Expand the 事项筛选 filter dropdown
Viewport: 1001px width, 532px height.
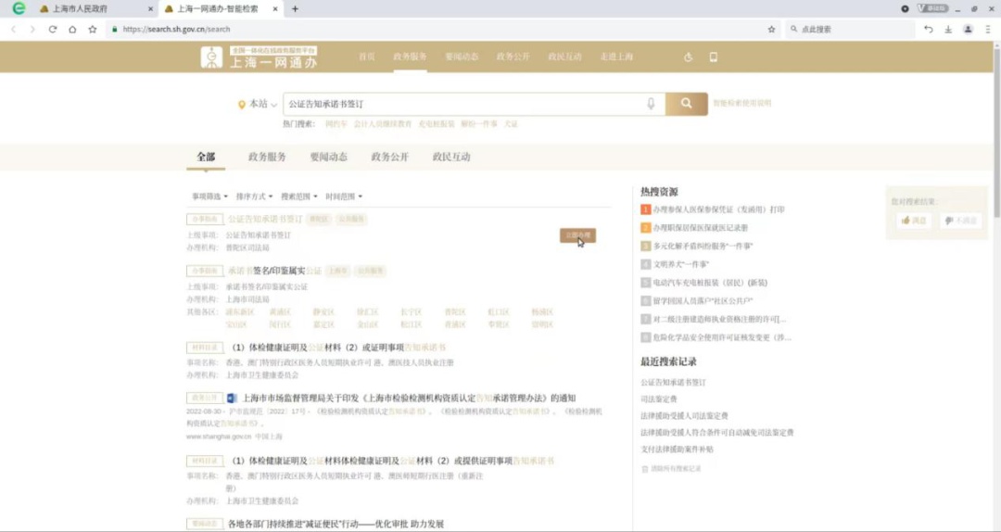click(209, 196)
